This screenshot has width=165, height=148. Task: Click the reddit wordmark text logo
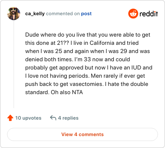[148, 14]
